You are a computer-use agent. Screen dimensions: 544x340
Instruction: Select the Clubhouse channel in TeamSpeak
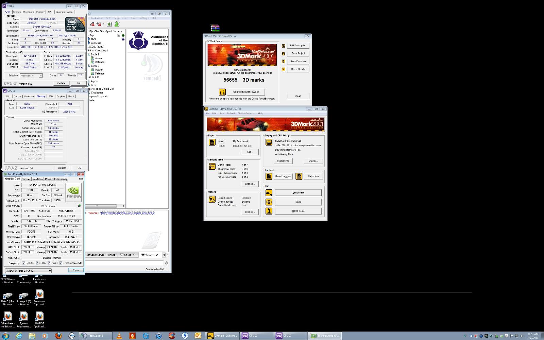tap(97, 92)
